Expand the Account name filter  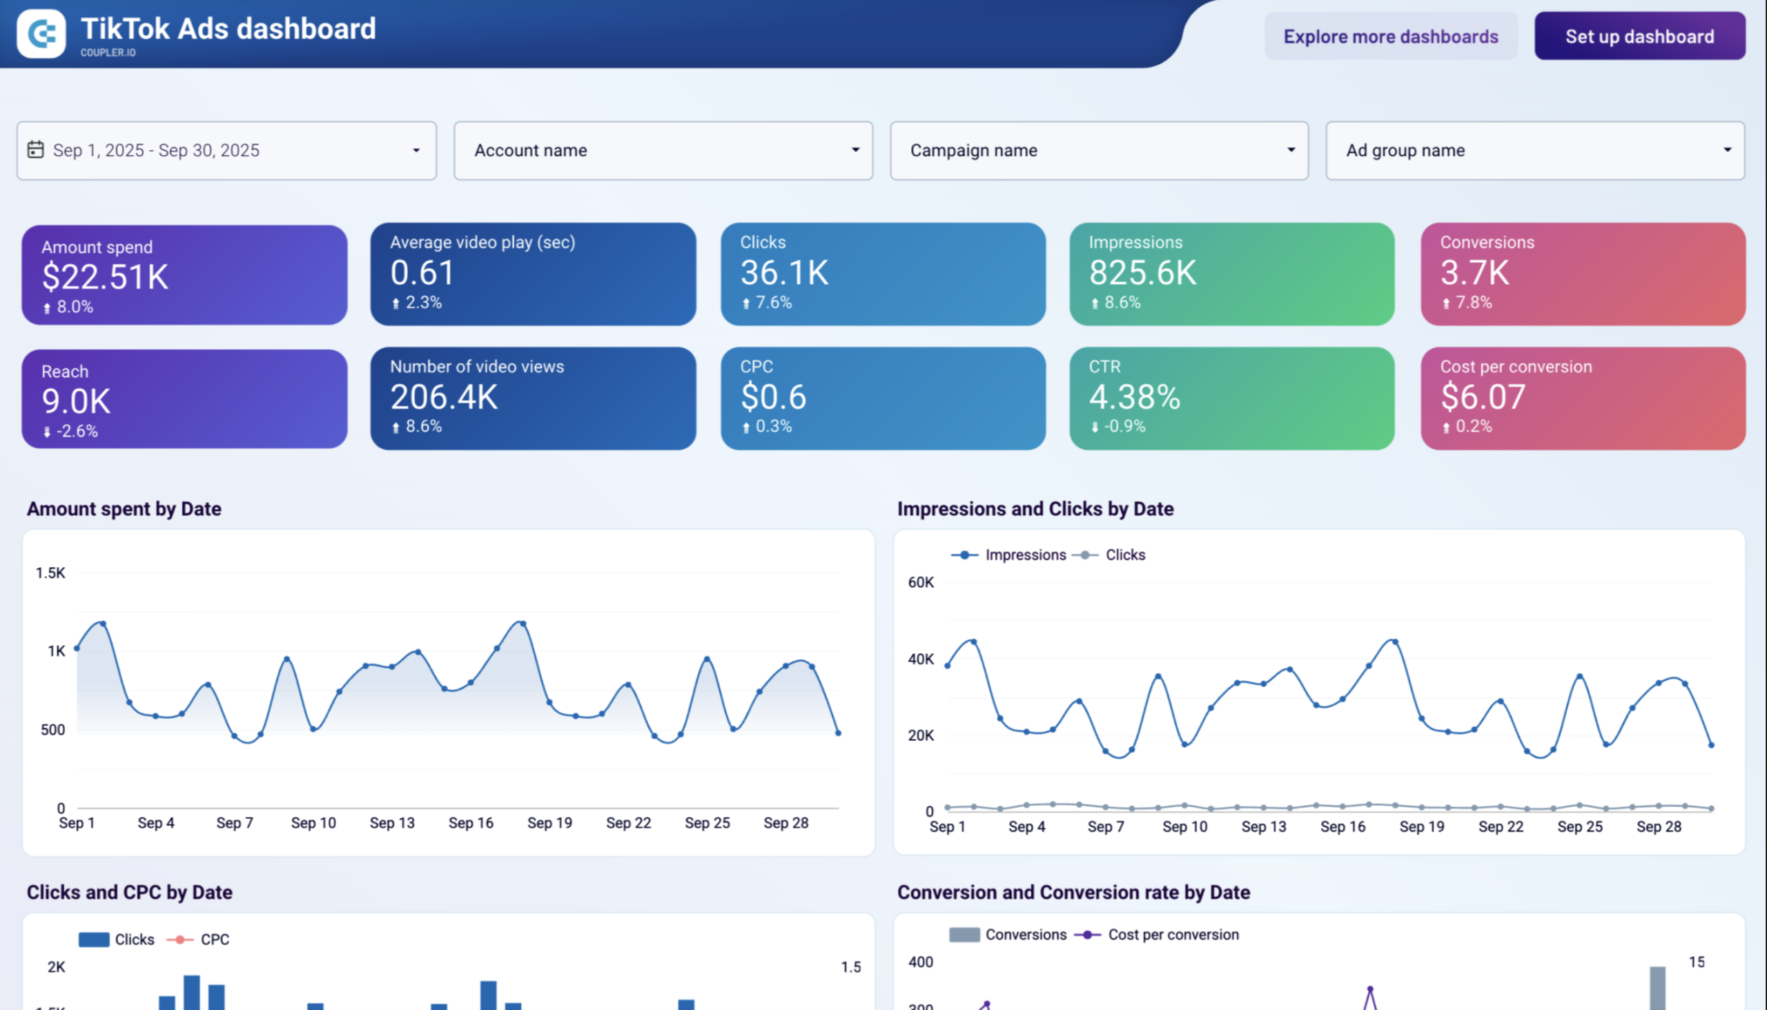tap(663, 150)
